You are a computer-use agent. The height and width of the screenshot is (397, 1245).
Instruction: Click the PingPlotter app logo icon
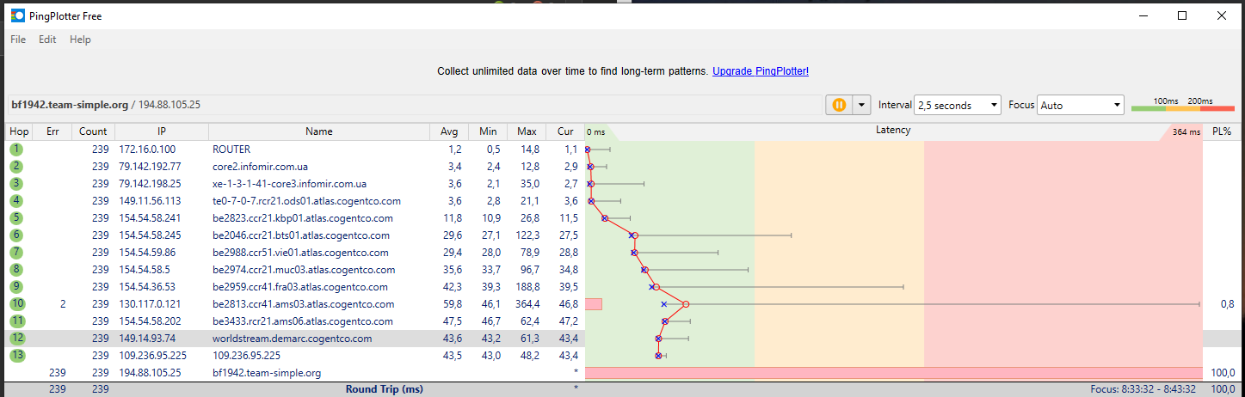[x=17, y=15]
